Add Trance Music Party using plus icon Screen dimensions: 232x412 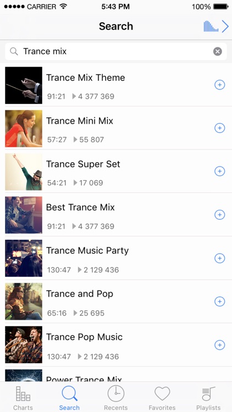(220, 258)
